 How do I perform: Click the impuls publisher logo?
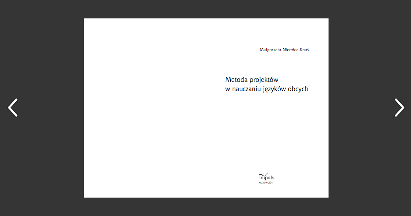pyautogui.click(x=267, y=176)
